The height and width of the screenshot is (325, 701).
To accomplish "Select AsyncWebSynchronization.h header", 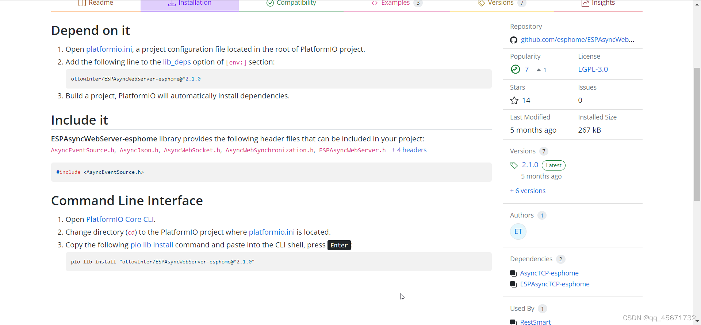I will 269,150.
